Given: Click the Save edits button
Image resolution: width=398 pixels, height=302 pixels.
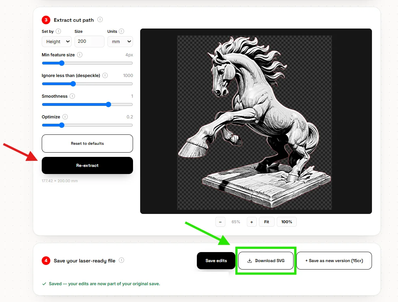Looking at the screenshot, I should [216, 261].
